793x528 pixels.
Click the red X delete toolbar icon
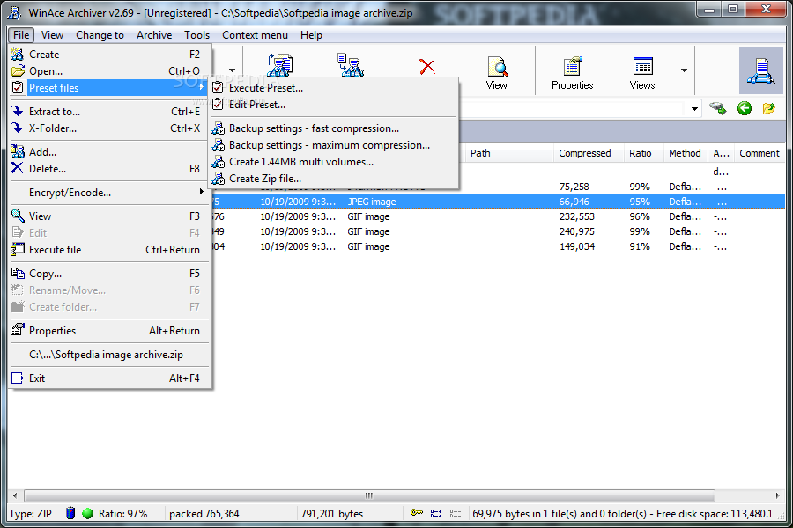pyautogui.click(x=427, y=66)
